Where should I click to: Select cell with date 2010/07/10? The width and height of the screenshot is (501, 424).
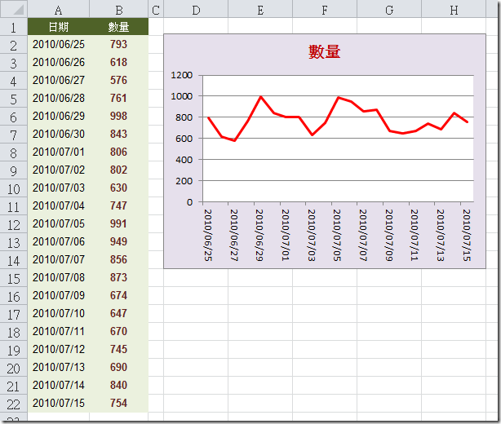[59, 313]
